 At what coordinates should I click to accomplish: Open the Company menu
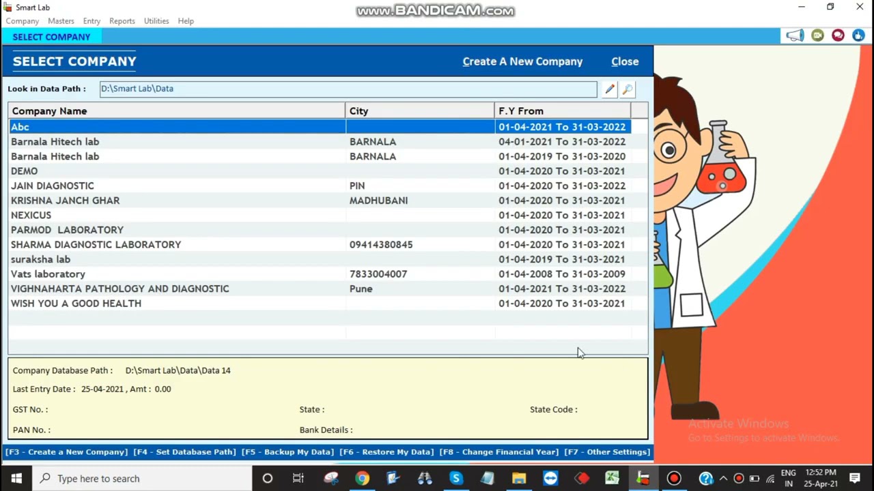(23, 21)
